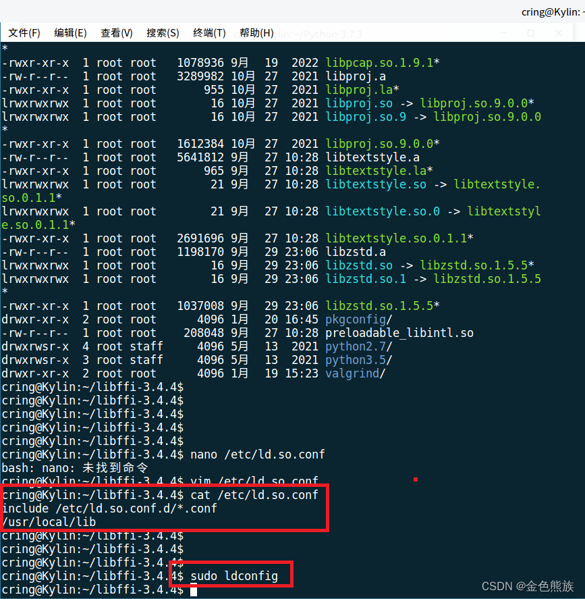Click the terminal cursor at the last prompt

coord(194,591)
